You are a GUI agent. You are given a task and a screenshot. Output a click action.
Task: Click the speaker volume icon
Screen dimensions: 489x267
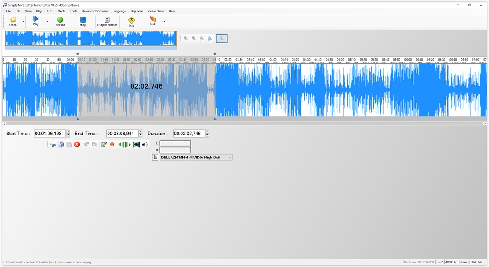pyautogui.click(x=145, y=145)
